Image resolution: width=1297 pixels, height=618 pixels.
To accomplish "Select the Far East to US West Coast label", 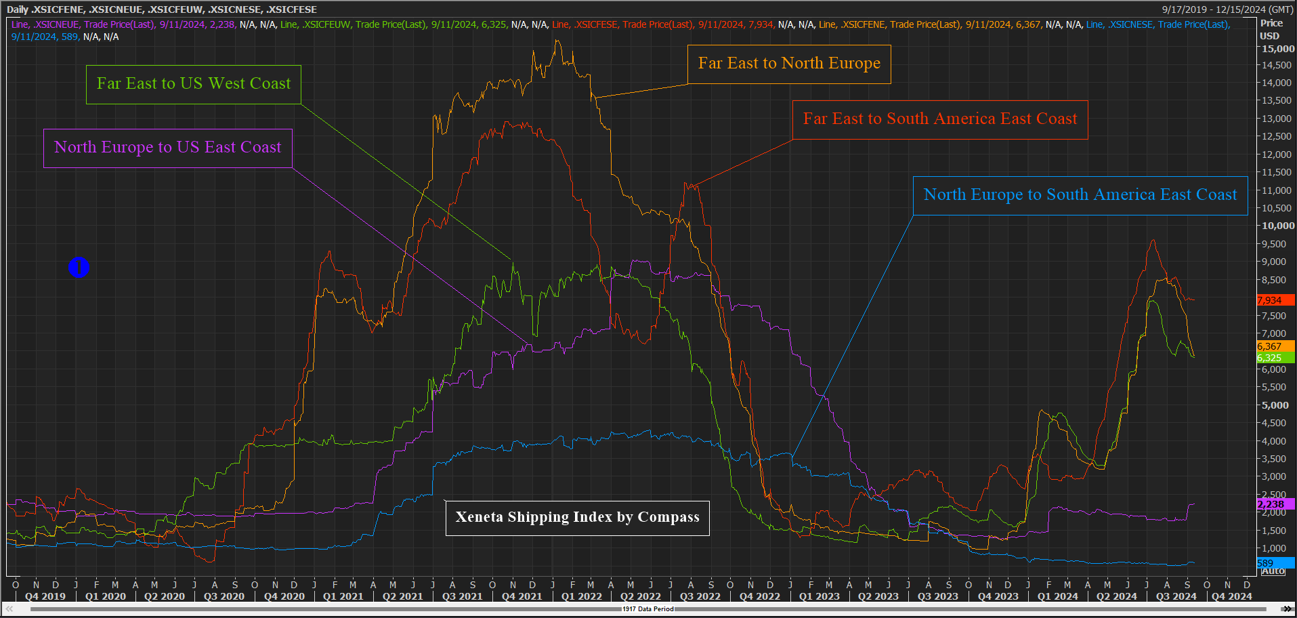I will point(193,84).
